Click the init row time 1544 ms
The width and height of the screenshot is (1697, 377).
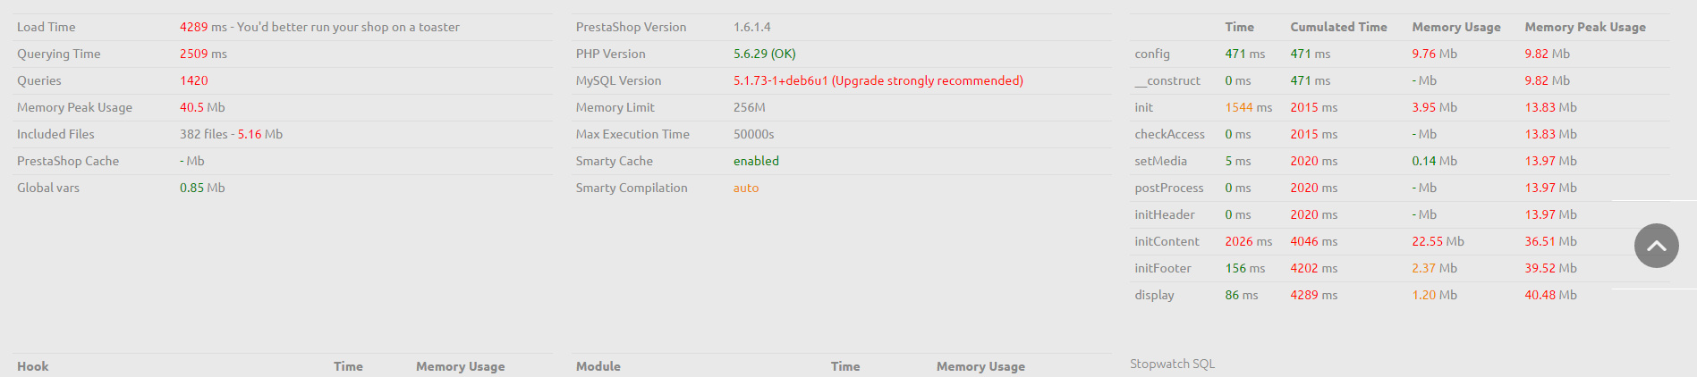pyautogui.click(x=1249, y=107)
